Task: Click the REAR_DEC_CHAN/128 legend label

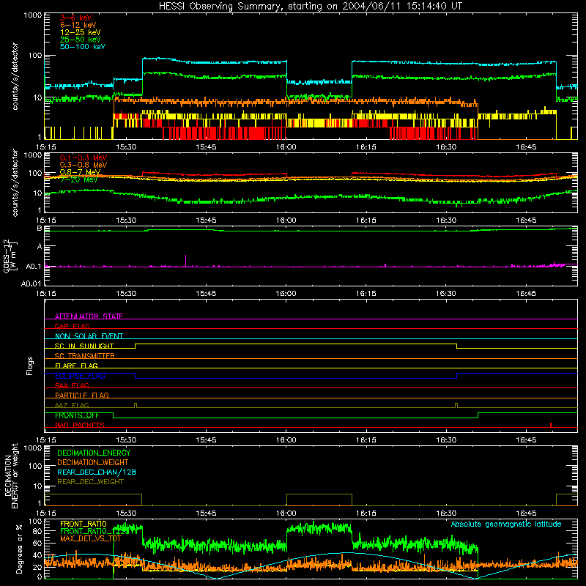Action: coord(97,472)
